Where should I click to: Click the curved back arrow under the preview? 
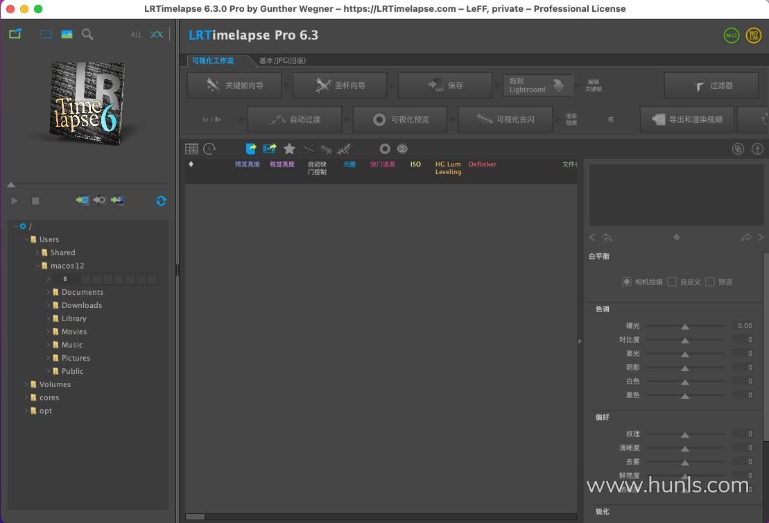tap(607, 237)
